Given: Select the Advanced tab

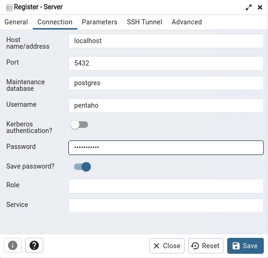Looking at the screenshot, I should point(186,22).
